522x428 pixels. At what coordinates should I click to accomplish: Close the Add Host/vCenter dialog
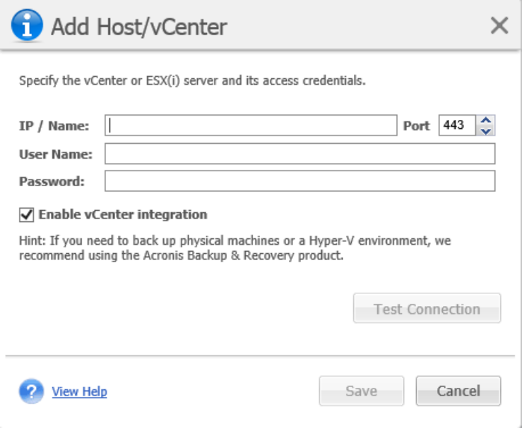pyautogui.click(x=499, y=27)
